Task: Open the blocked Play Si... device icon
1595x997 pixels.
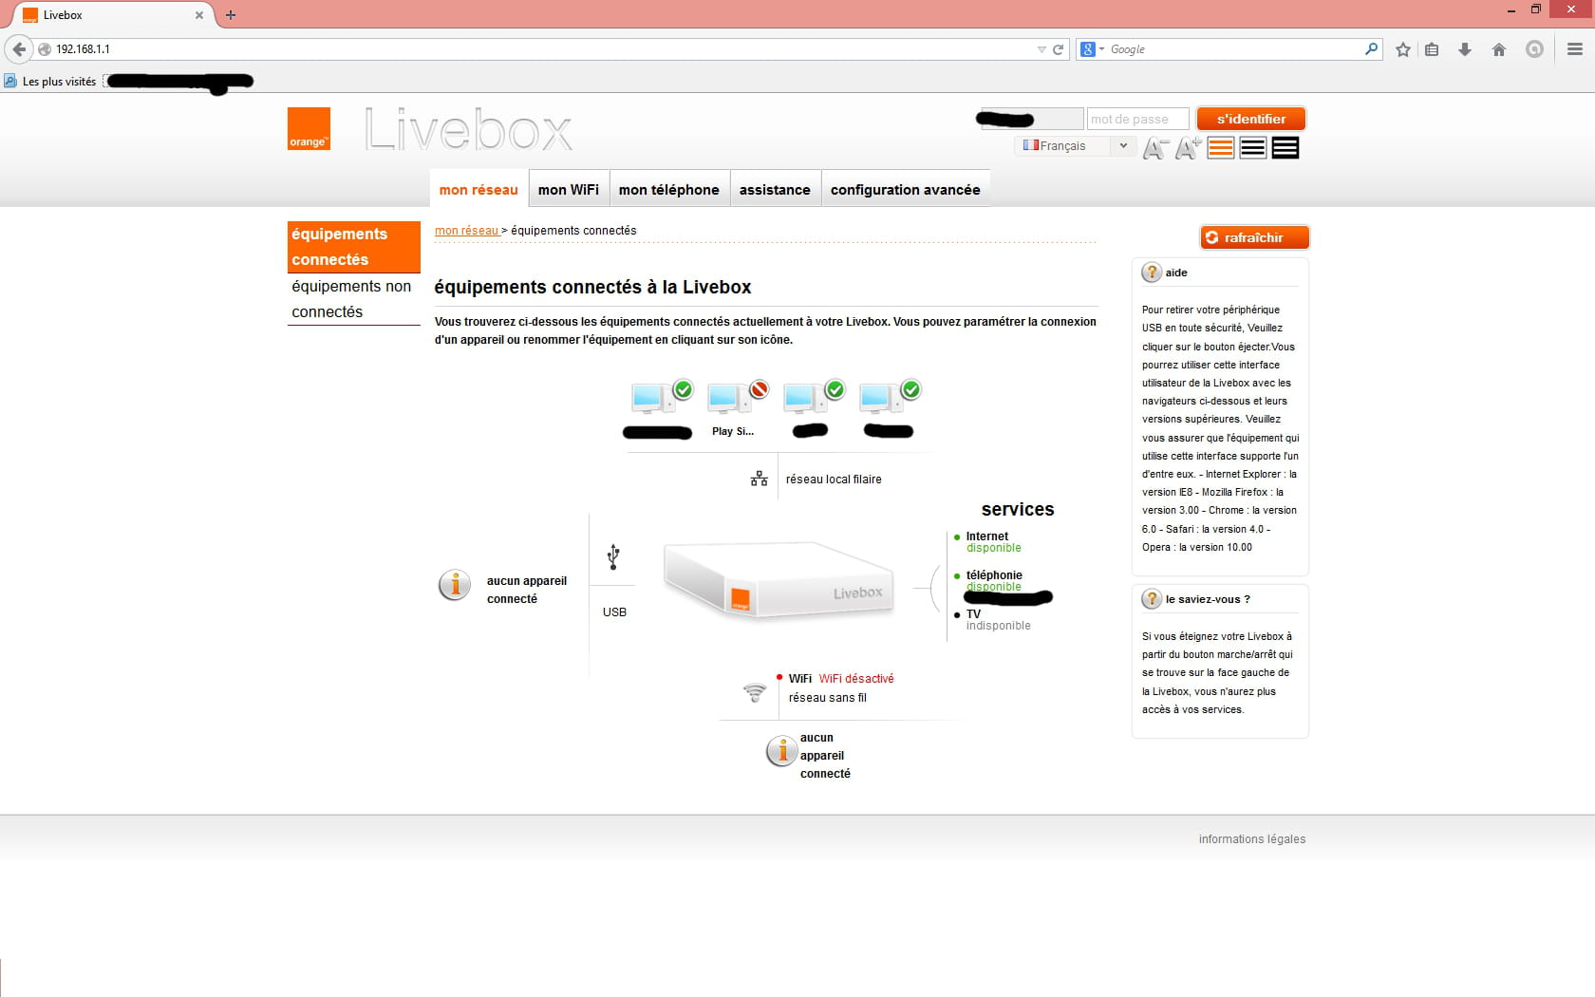Action: pos(736,397)
